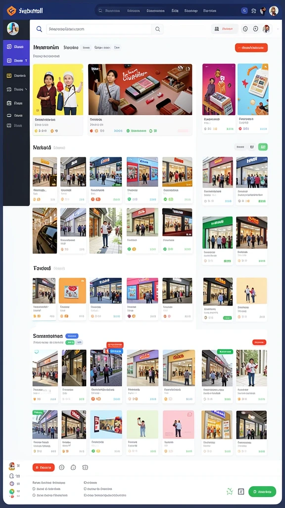Screen dimensions: 285x508
Task: Open the round user avatar at top-right corner
Action: click(274, 11)
